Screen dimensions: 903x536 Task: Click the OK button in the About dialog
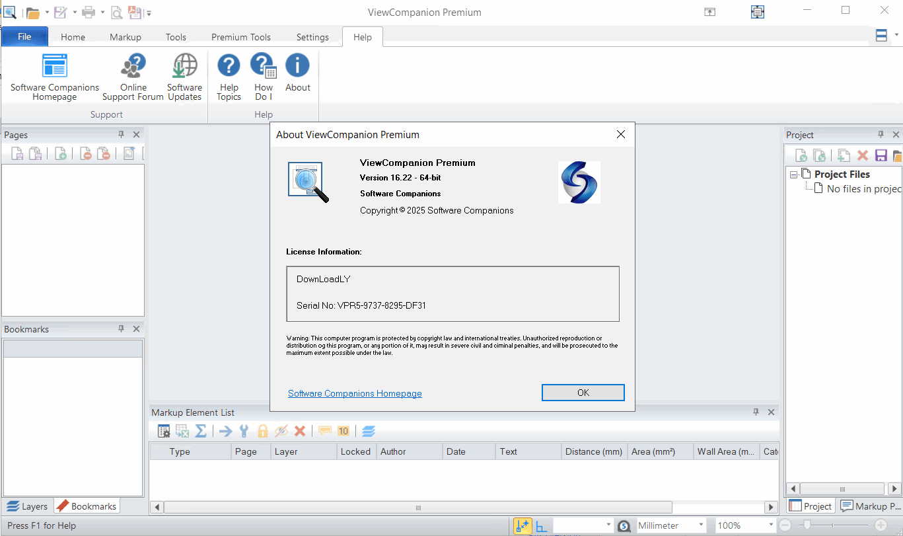click(x=582, y=392)
